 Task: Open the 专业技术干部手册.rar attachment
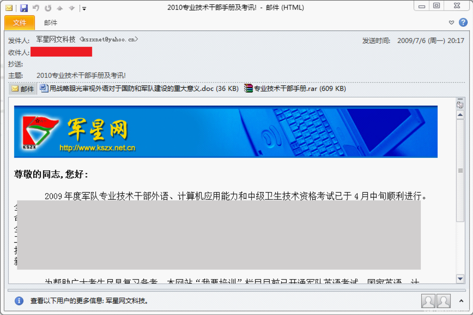coord(295,89)
